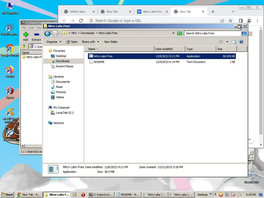Reload the Chrome page
The height and width of the screenshot is (198, 264).
pos(81,21)
